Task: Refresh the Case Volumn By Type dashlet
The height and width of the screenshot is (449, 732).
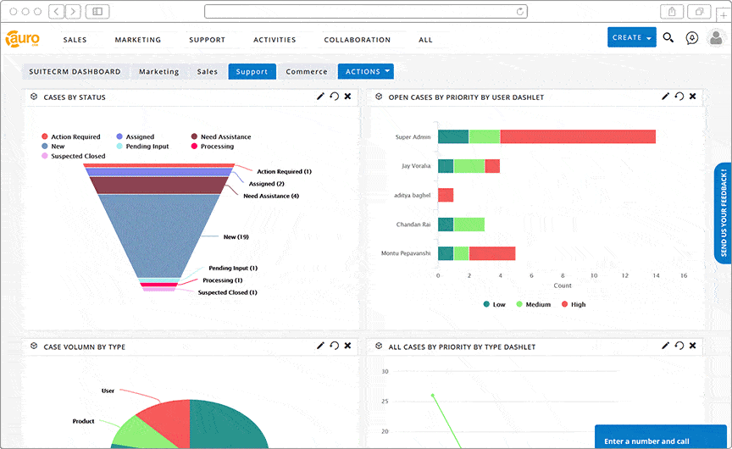Action: 335,346
